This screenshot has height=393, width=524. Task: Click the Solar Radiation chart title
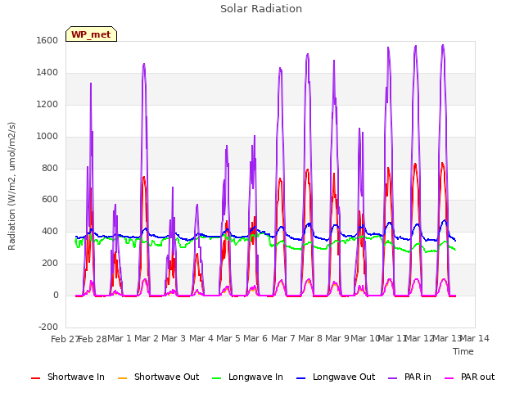click(x=261, y=9)
